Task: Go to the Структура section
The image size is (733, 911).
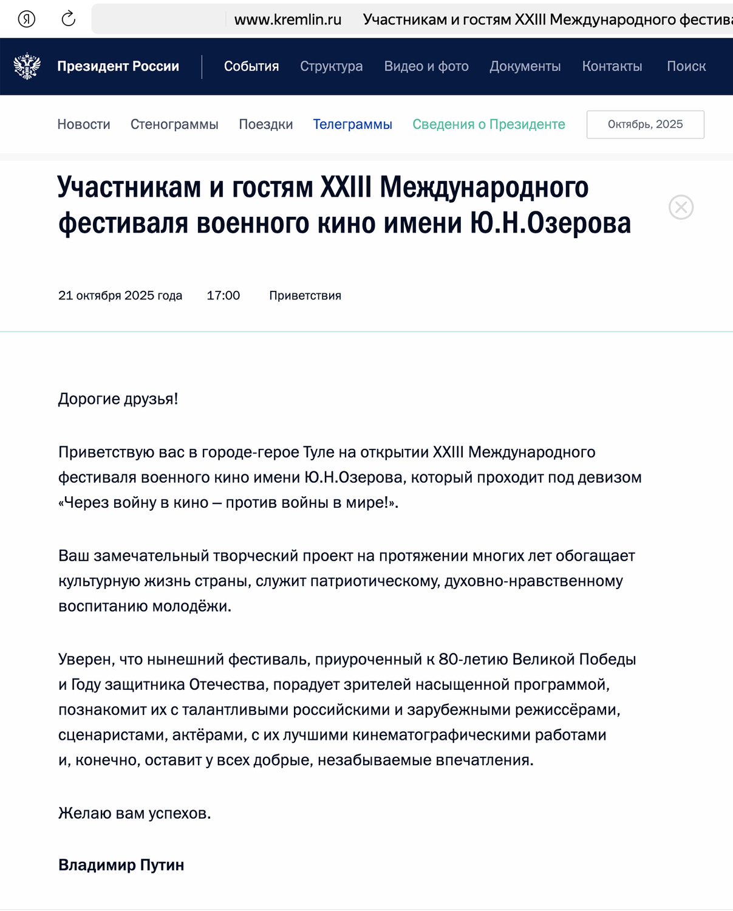Action: (331, 66)
